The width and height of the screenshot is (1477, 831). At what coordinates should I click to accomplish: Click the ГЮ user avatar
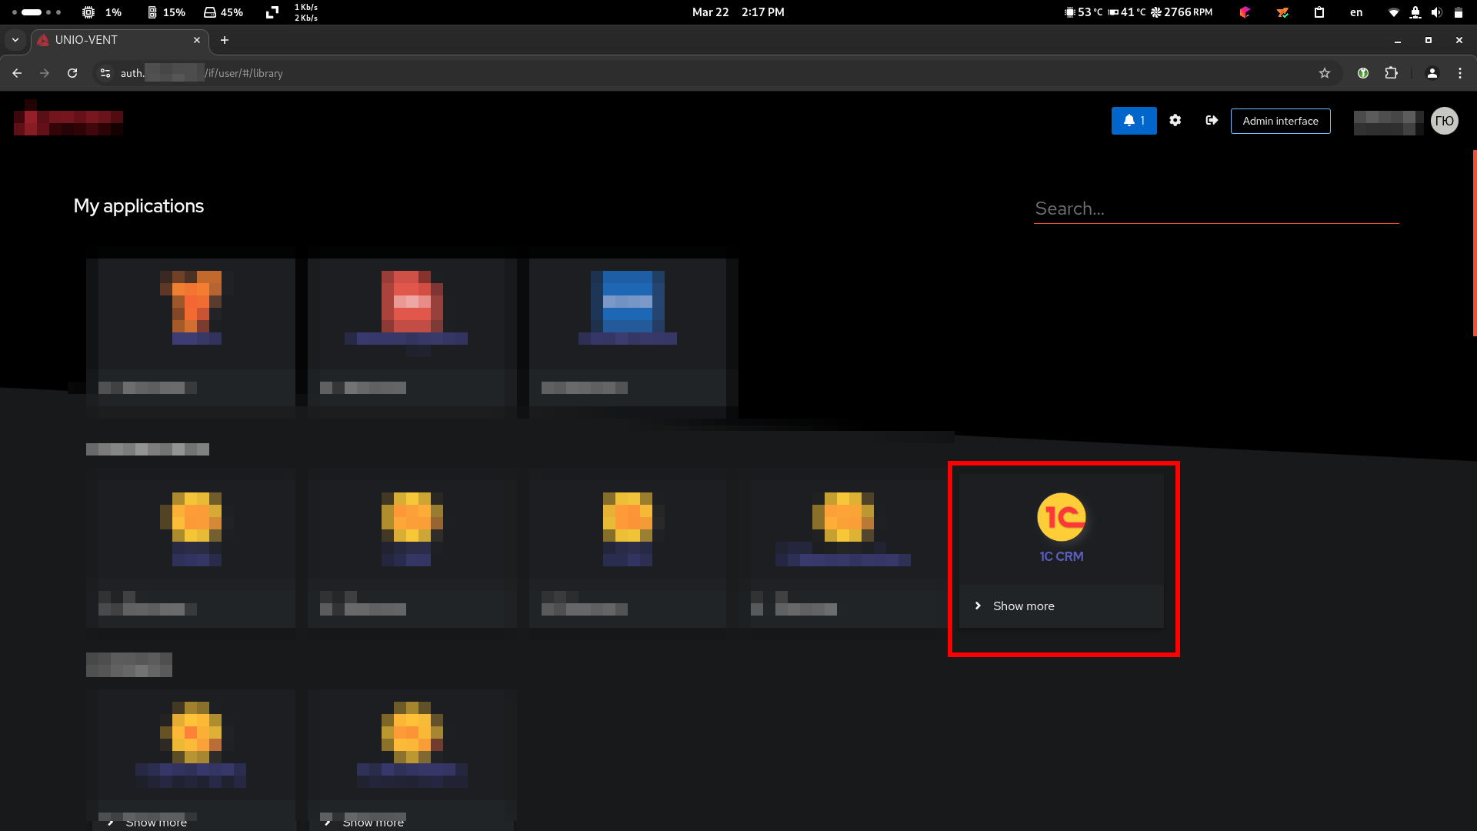(1444, 121)
